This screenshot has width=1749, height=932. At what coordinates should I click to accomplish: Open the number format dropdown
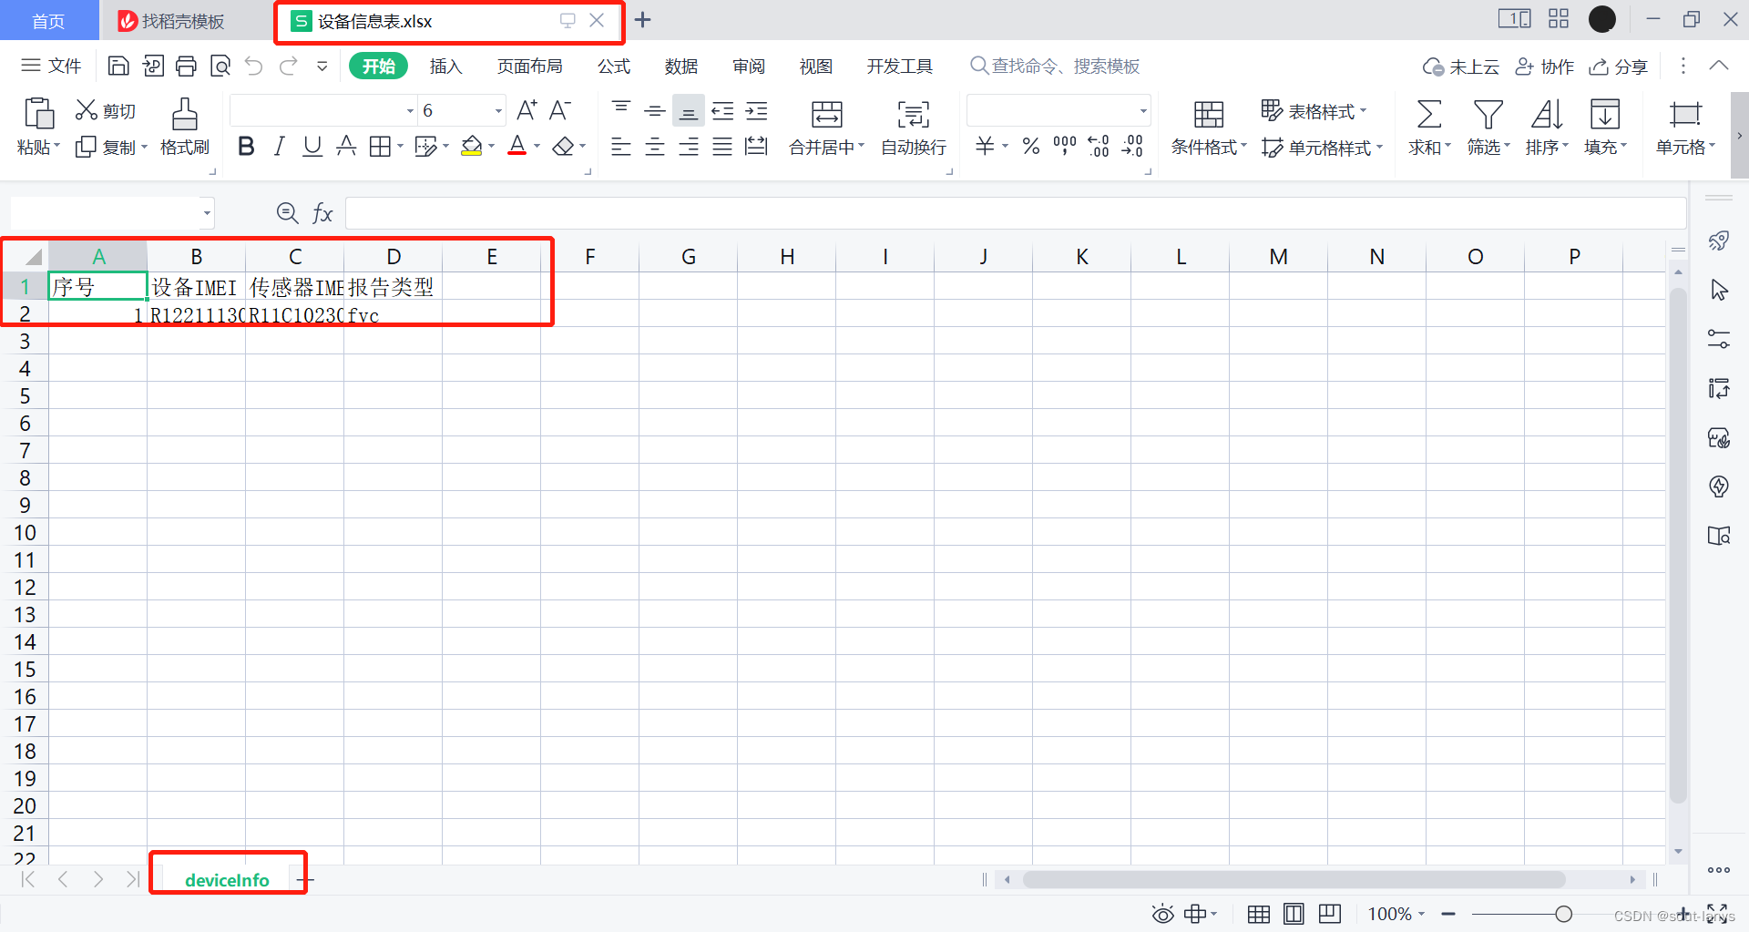tap(1143, 111)
